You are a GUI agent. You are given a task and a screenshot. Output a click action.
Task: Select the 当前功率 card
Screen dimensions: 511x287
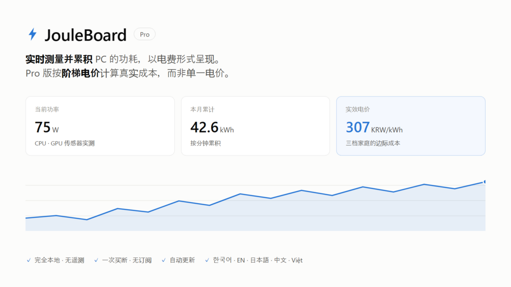pyautogui.click(x=100, y=126)
